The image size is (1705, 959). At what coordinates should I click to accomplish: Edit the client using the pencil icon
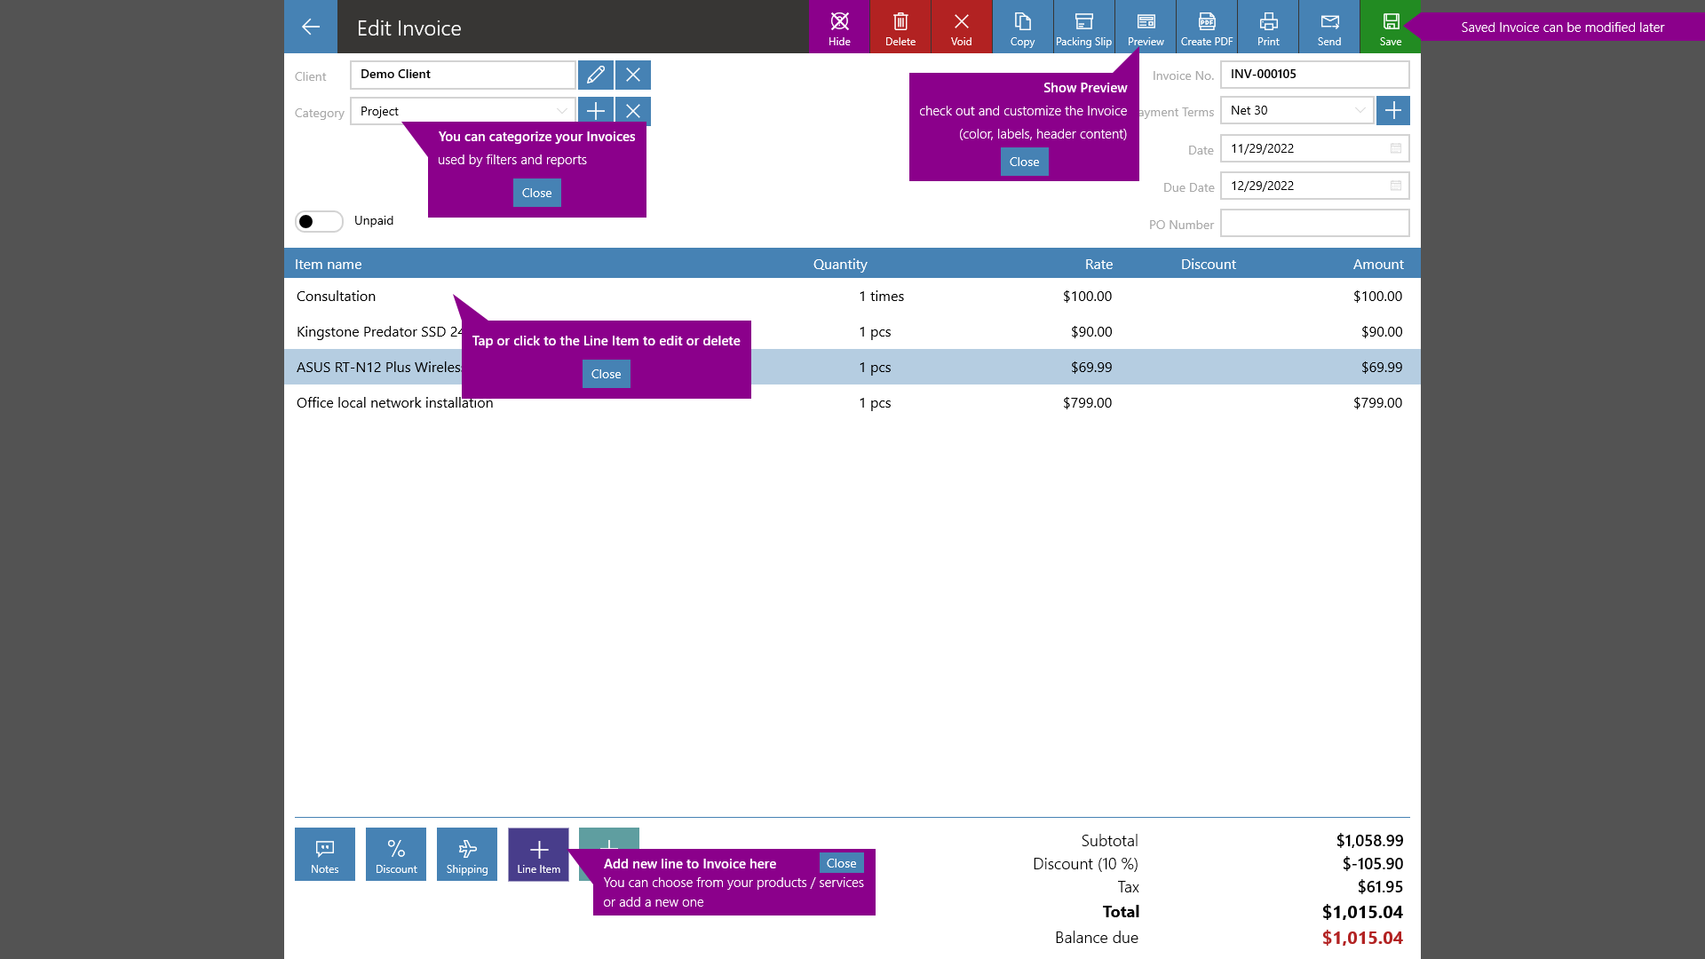pyautogui.click(x=595, y=75)
